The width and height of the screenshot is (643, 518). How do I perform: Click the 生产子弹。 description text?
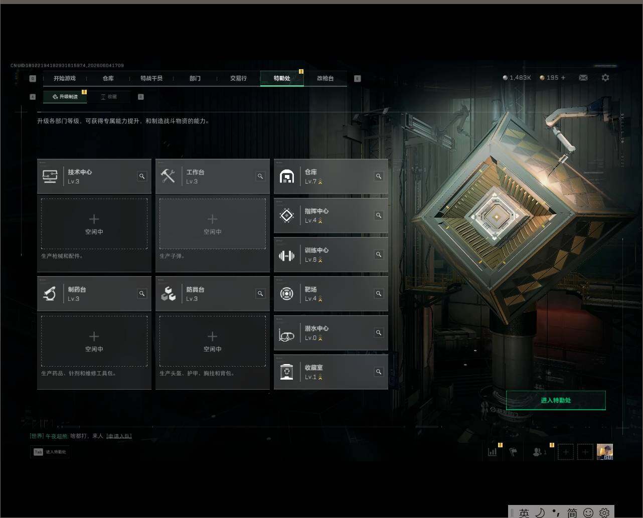point(173,256)
